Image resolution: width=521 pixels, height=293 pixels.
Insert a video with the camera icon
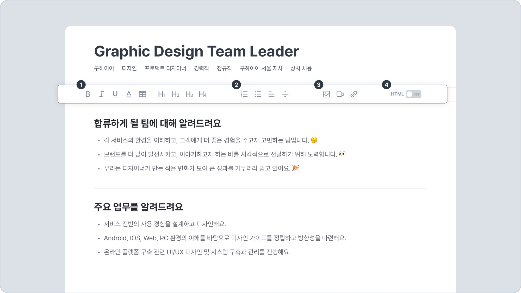(340, 94)
